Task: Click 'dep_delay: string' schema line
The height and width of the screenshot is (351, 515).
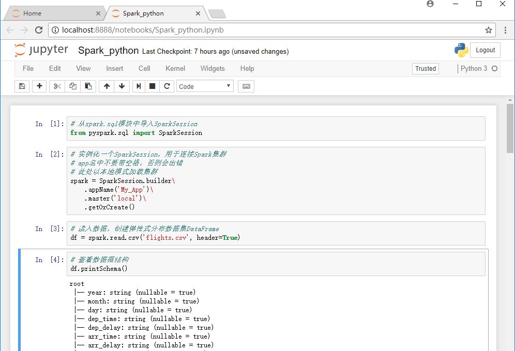Action: point(144,327)
